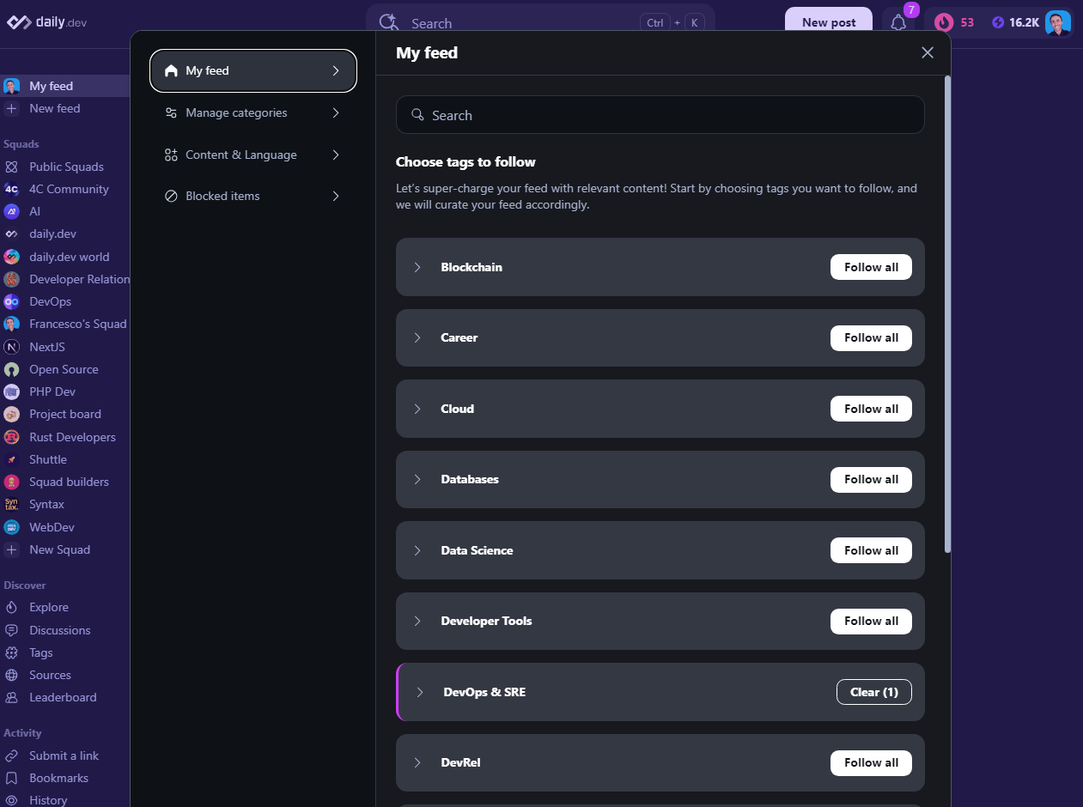
Task: Expand the Cloud tag category
Action: coord(417,409)
